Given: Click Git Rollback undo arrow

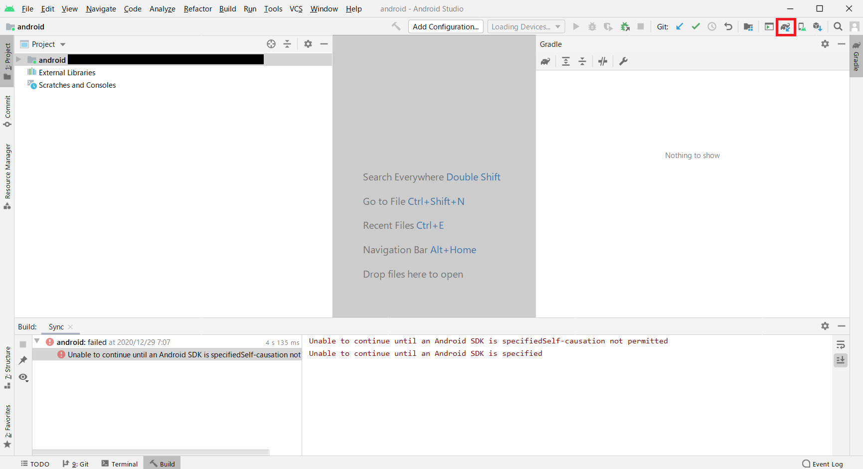Looking at the screenshot, I should (728, 26).
